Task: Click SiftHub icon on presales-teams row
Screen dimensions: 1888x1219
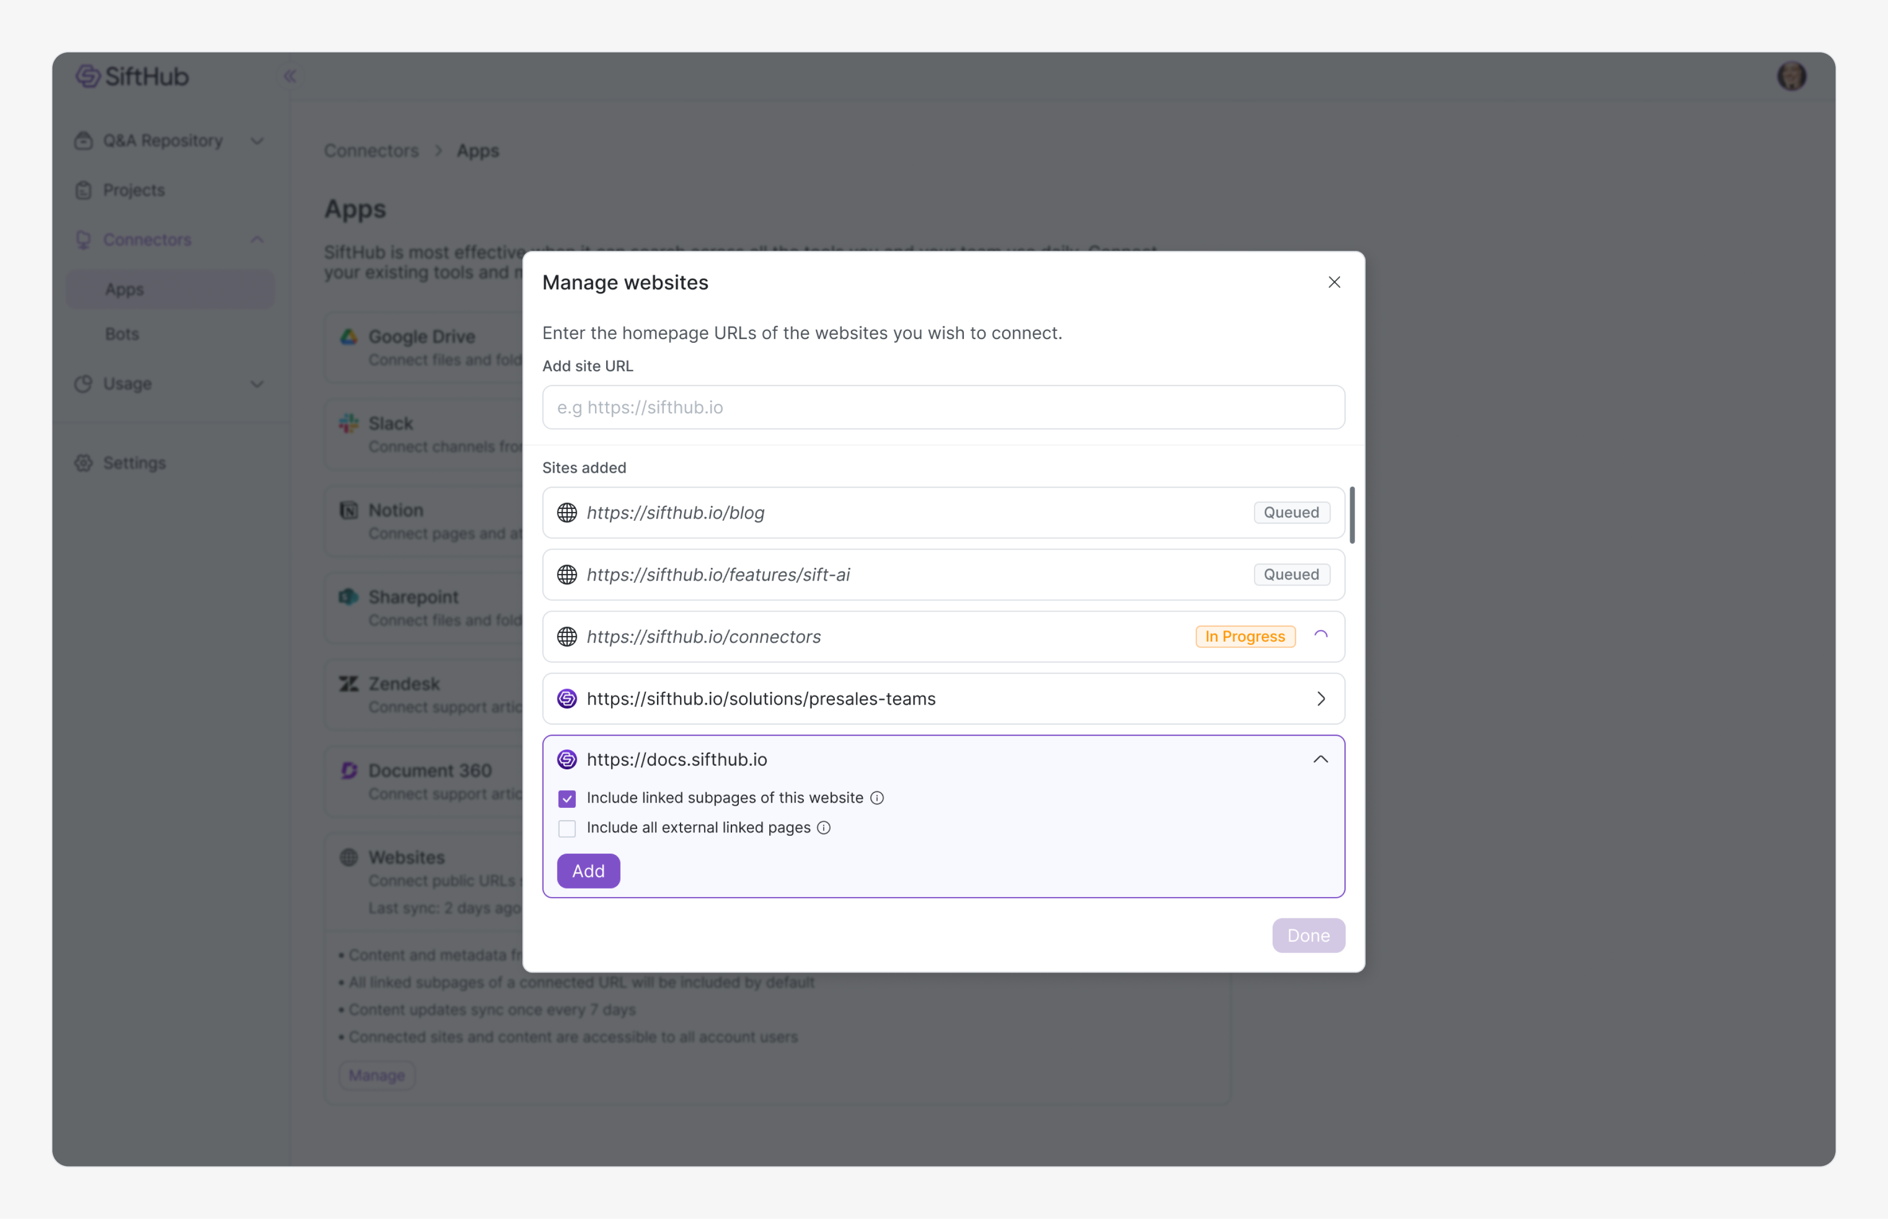Action: click(567, 699)
